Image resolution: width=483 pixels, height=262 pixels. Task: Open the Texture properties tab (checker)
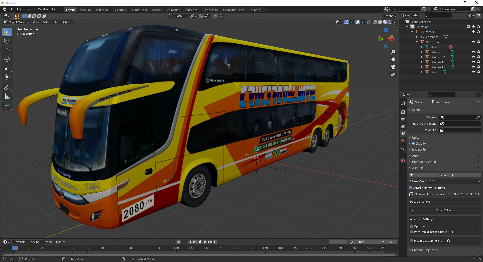pyautogui.click(x=403, y=161)
